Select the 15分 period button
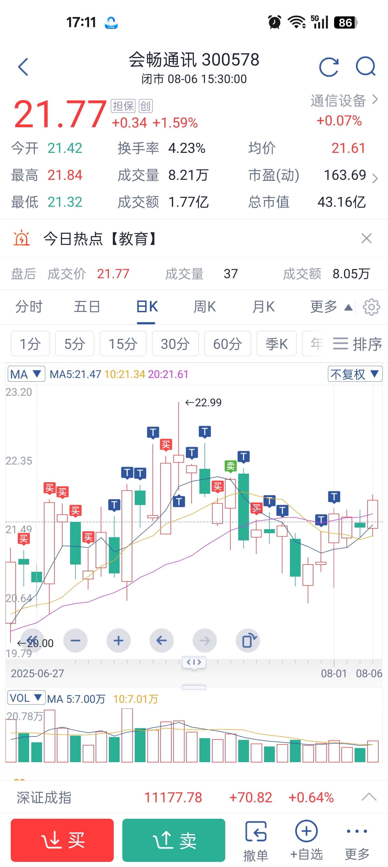The image size is (388, 867). click(x=123, y=344)
